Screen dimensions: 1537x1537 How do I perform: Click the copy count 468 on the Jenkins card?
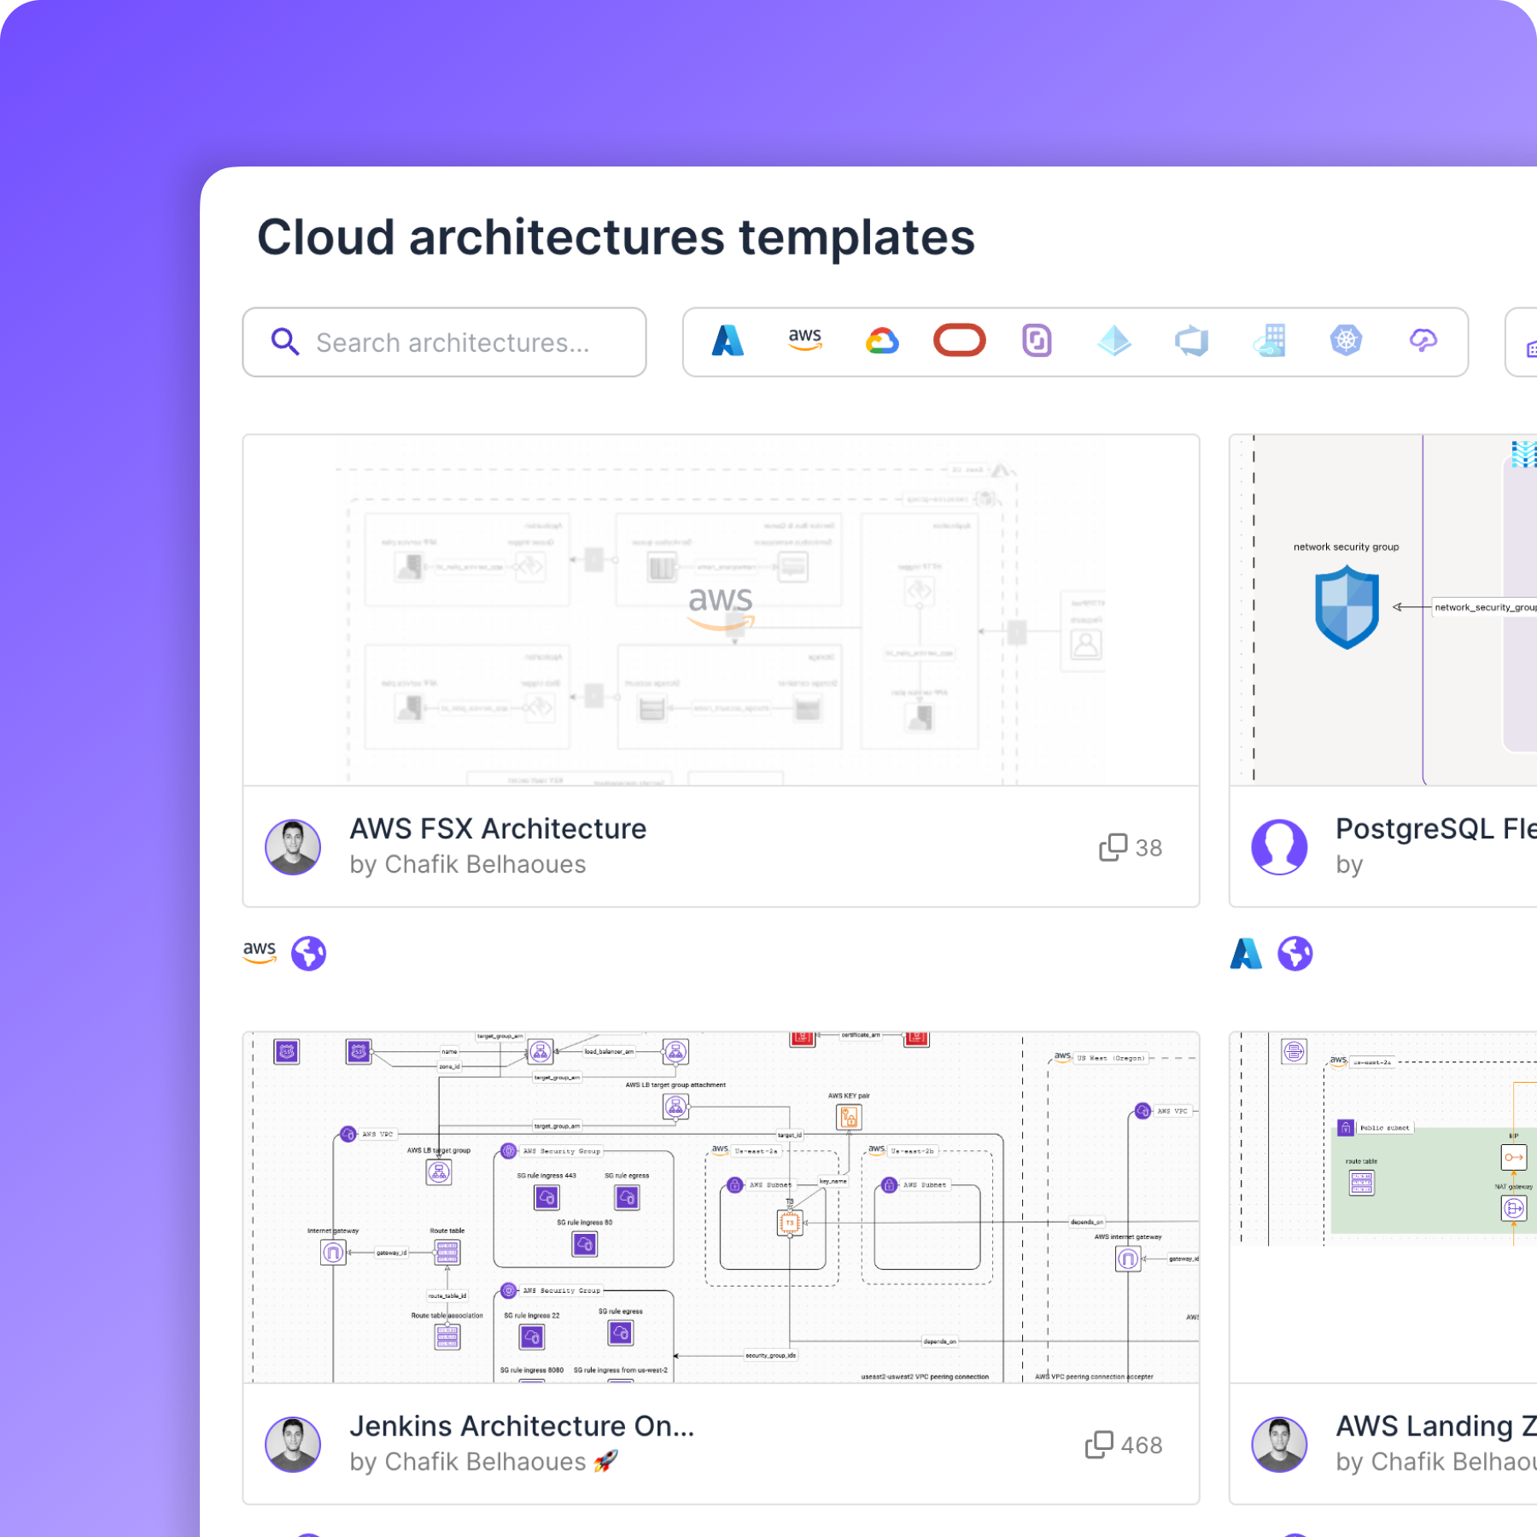1125,1445
